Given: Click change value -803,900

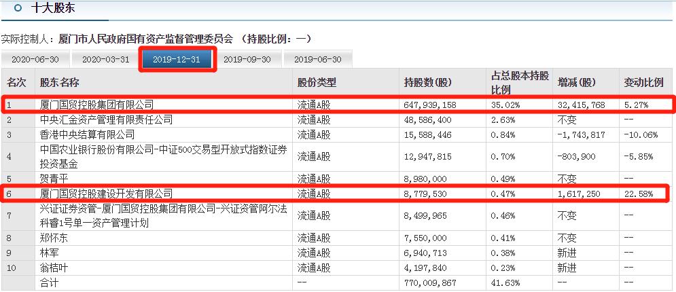Looking at the screenshot, I should tap(576, 157).
